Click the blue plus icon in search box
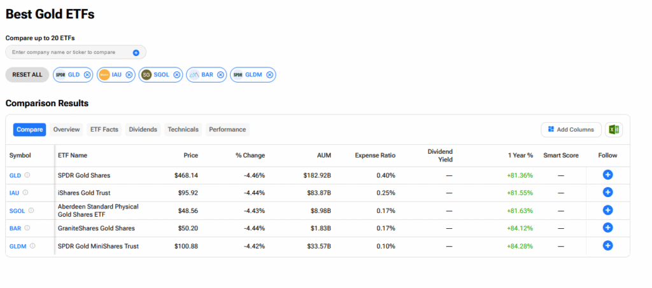The width and height of the screenshot is (652, 288). (136, 52)
